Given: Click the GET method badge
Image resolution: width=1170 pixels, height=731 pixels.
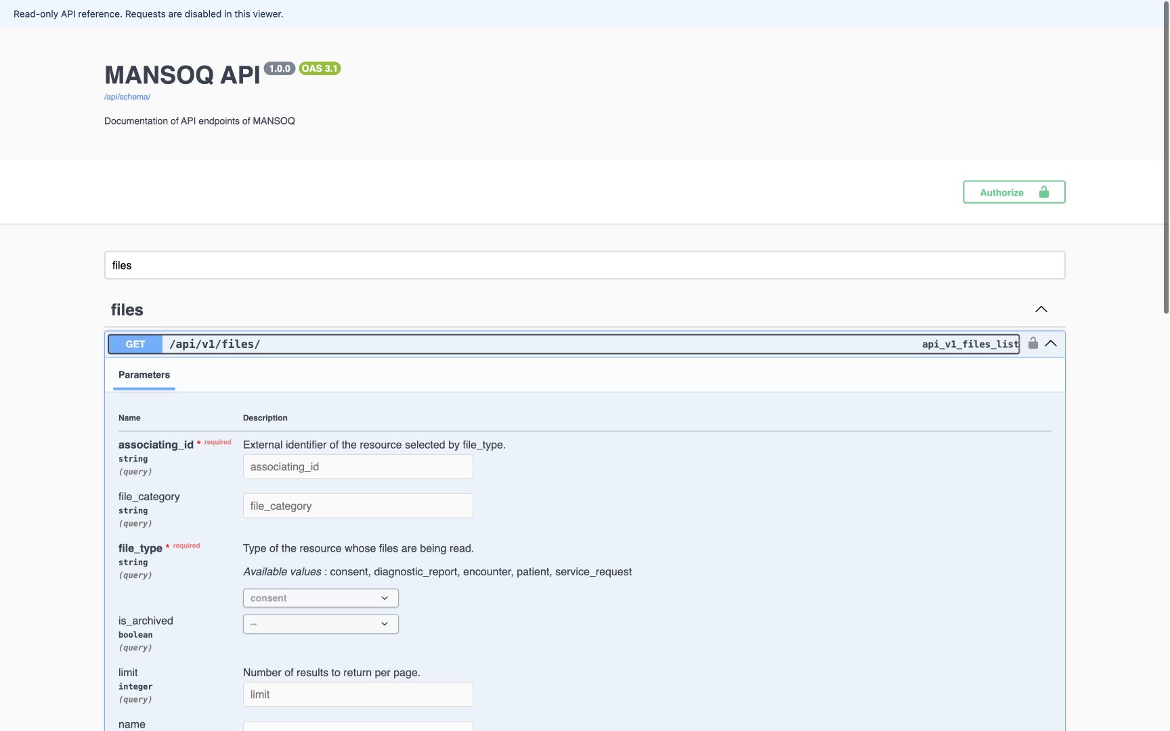Looking at the screenshot, I should click(x=135, y=345).
